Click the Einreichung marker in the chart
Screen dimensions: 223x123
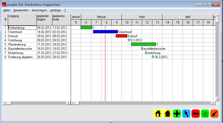(x=145, y=53)
